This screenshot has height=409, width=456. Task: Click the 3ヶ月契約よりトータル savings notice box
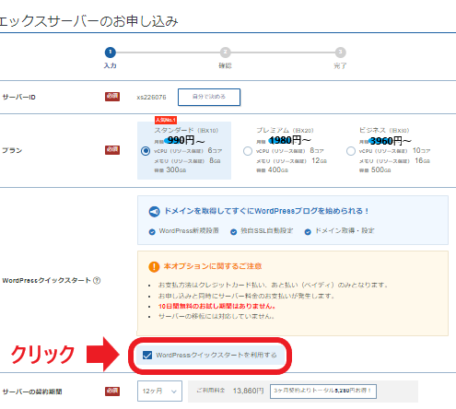click(x=323, y=391)
